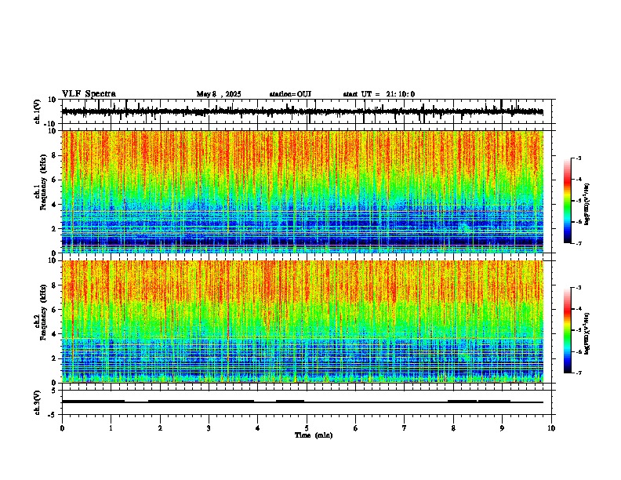Click the "ch.1(V)" waveform axis label
Screen dimensions: 621x480
38,111
